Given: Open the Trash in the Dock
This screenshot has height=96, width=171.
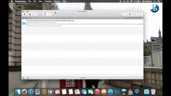Looking at the screenshot, I should 153,92.
